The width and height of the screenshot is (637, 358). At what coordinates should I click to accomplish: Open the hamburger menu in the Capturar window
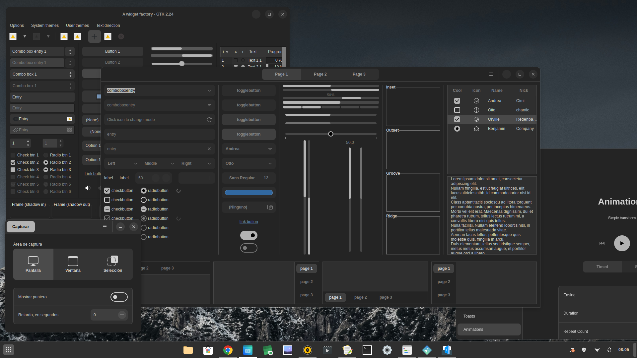pyautogui.click(x=105, y=227)
